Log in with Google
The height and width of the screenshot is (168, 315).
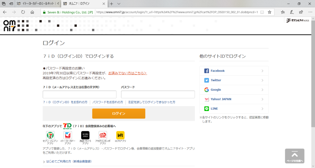(x=234, y=90)
